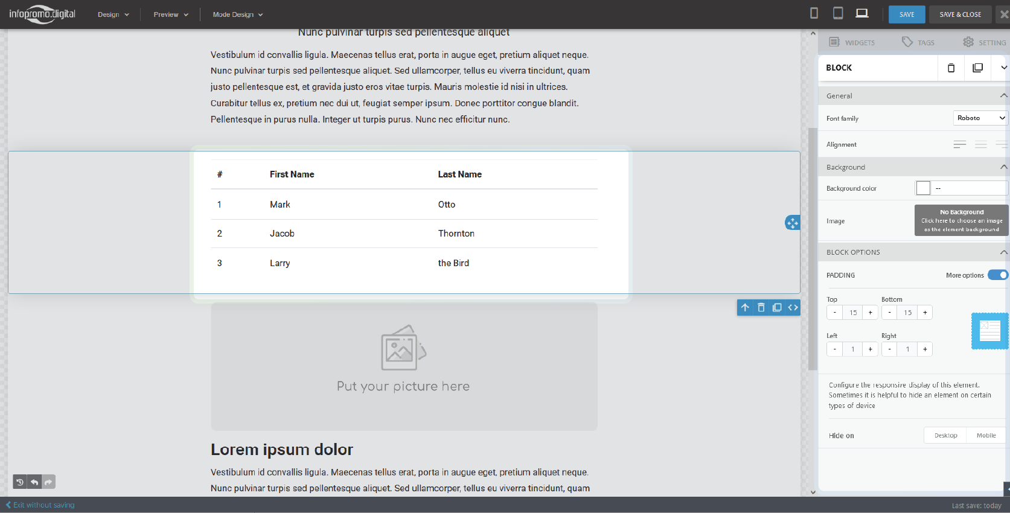
Task: Delete block via BLOCK header trash icon
Action: tap(951, 68)
